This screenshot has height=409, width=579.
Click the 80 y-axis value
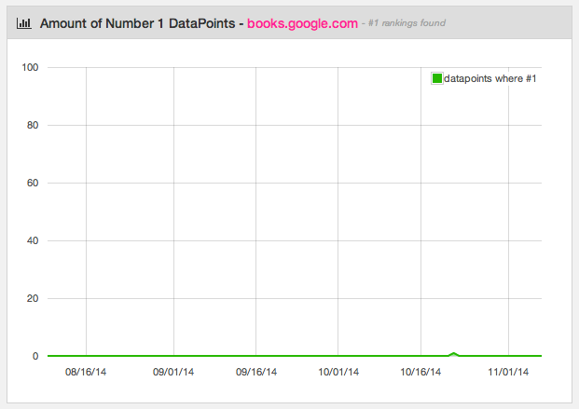click(33, 125)
